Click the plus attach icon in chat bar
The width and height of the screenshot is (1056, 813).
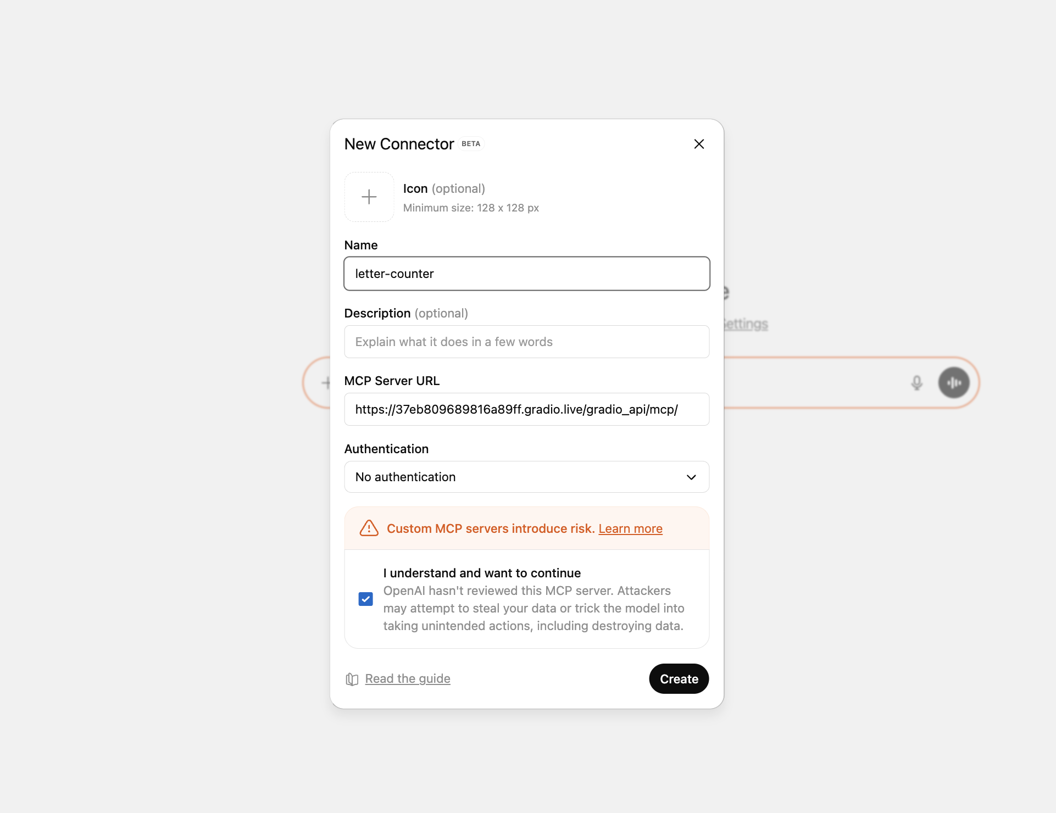[326, 383]
